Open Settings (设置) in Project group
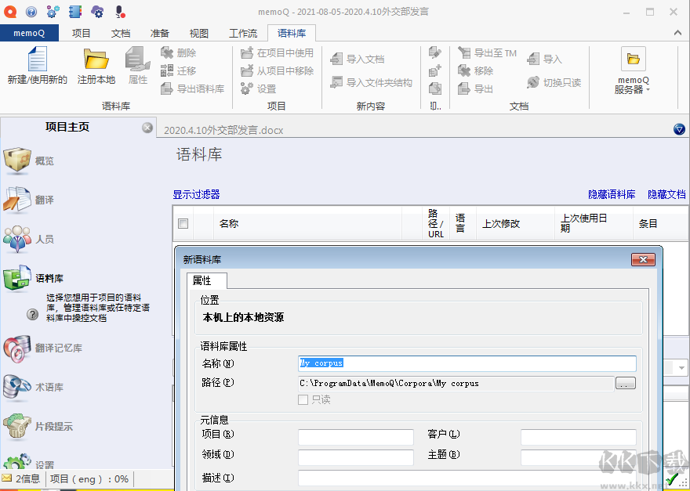Viewport: 690px width, 491px height. [258, 88]
